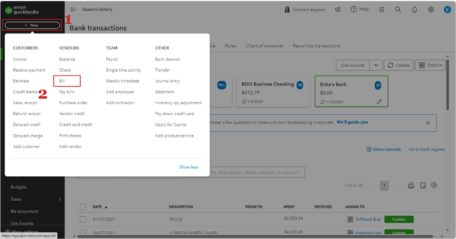Image resolution: width=456 pixels, height=239 pixels.
Task: Close the blue bookkeeping banner
Action: (428, 123)
